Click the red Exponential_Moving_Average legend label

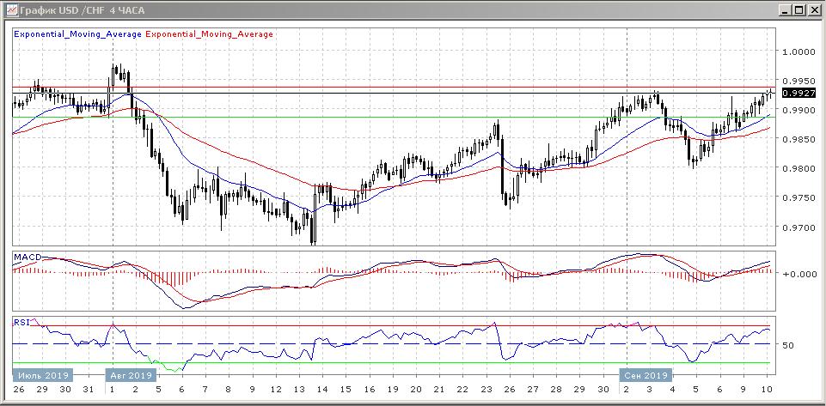tap(209, 34)
